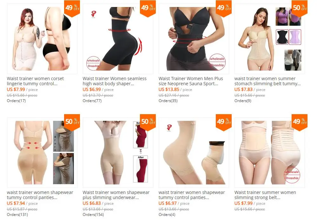The image size is (317, 221).
Task: Click the wholesale Dropship stamp on Neoprene Sauna product
Action: click(217, 62)
